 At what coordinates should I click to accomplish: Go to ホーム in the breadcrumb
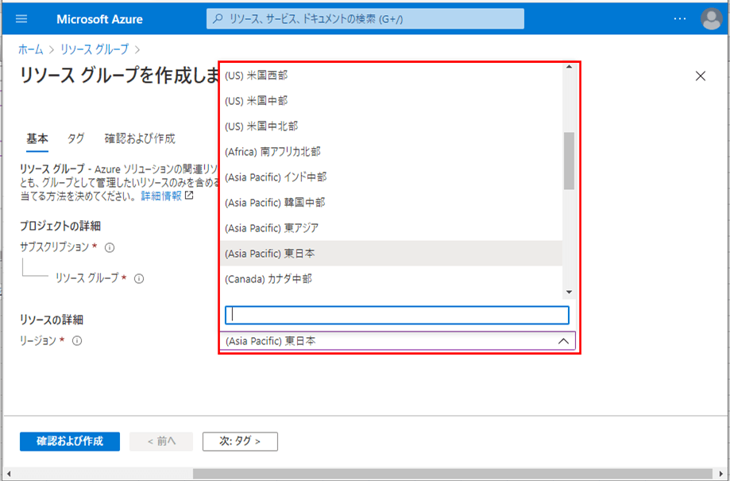pyautogui.click(x=31, y=49)
